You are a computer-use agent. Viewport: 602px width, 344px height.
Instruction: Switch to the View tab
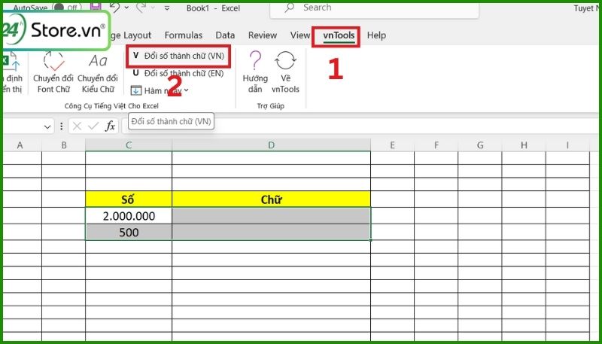pos(299,35)
